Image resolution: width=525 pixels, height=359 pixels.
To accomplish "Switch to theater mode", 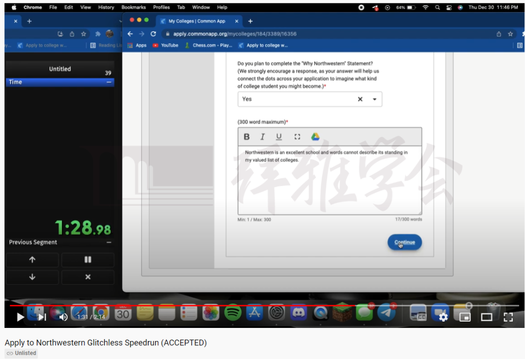I will click(x=487, y=317).
